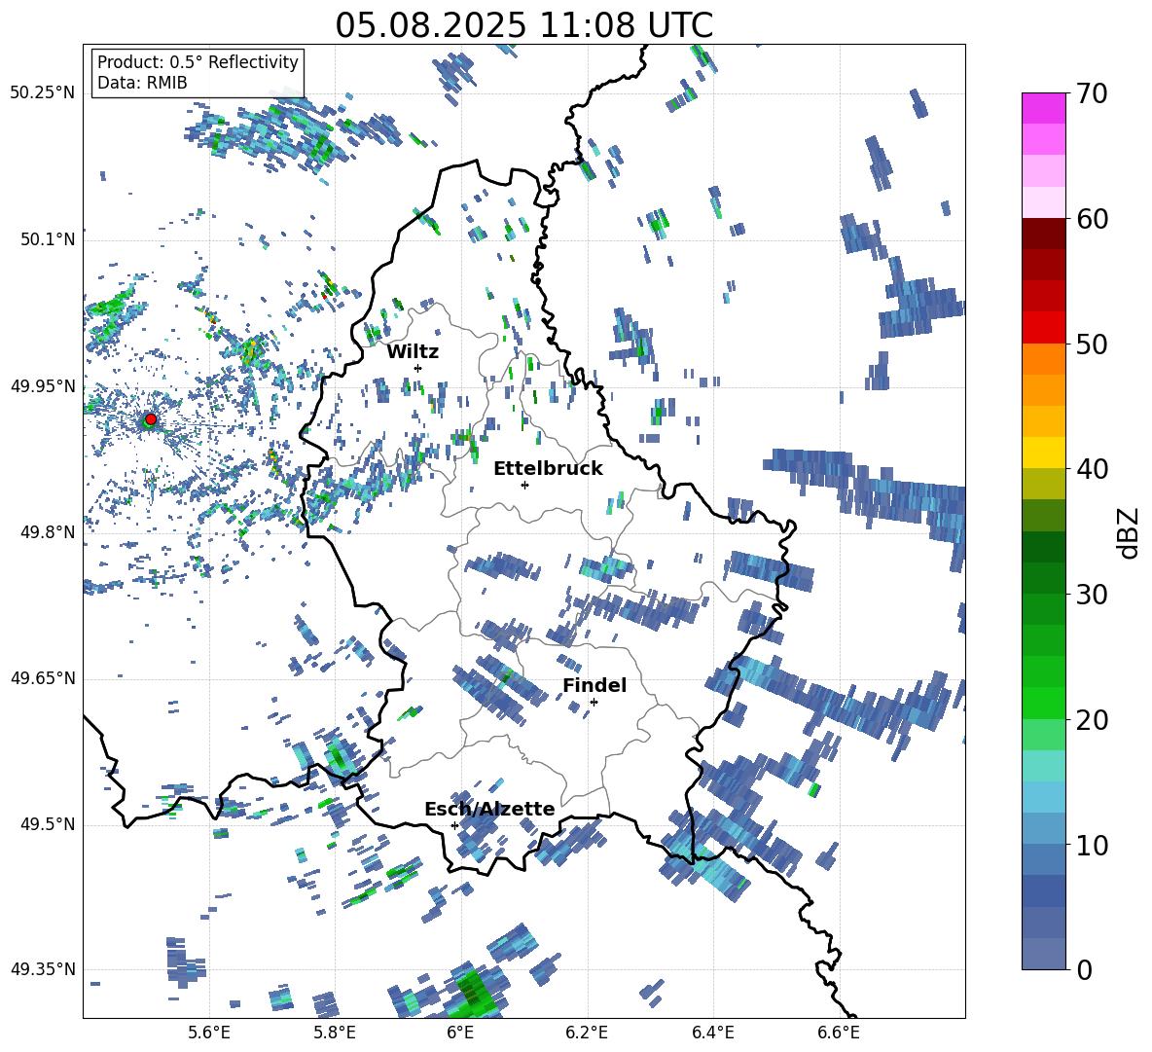Click the Findel cross marker

tap(594, 702)
